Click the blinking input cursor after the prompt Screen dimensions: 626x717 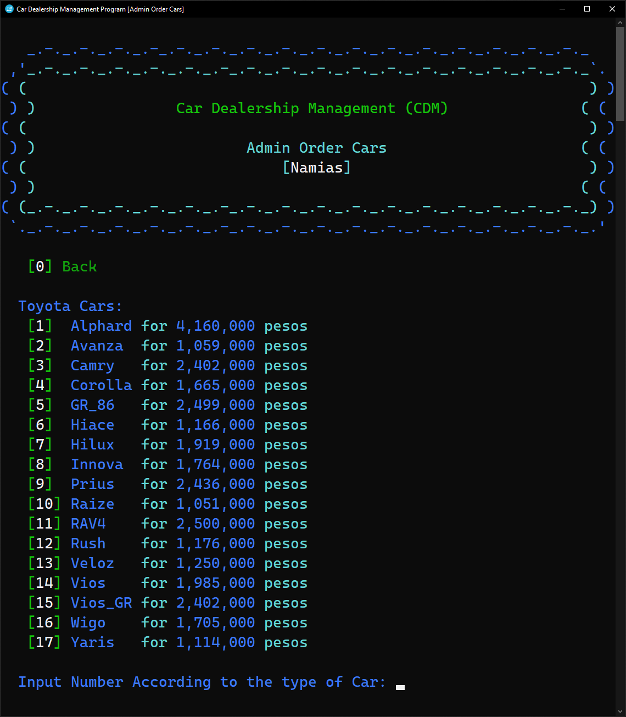[400, 687]
